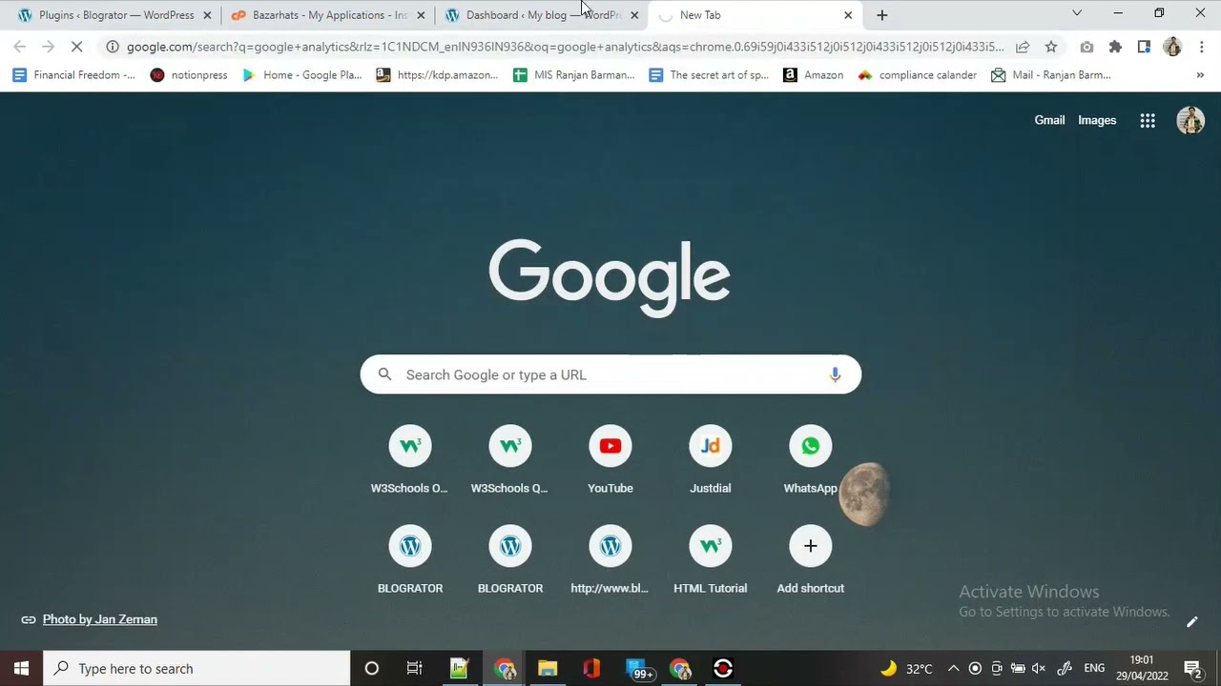
Task: Show hidden system tray icons
Action: pos(953,669)
